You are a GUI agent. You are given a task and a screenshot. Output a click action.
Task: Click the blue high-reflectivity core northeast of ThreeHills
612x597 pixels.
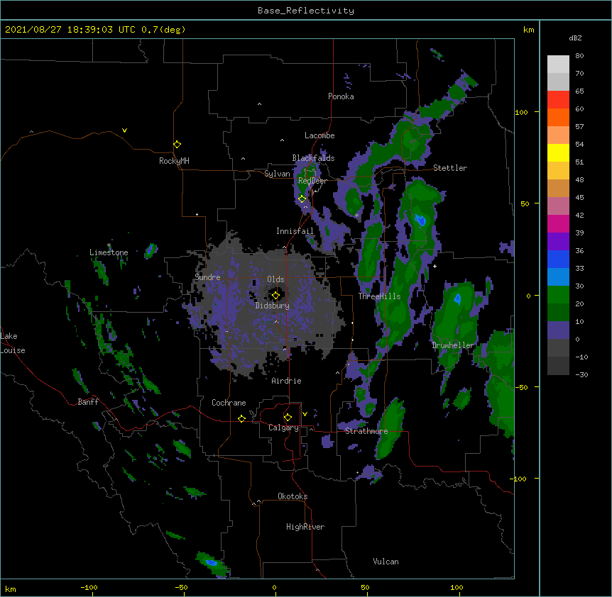click(x=420, y=221)
